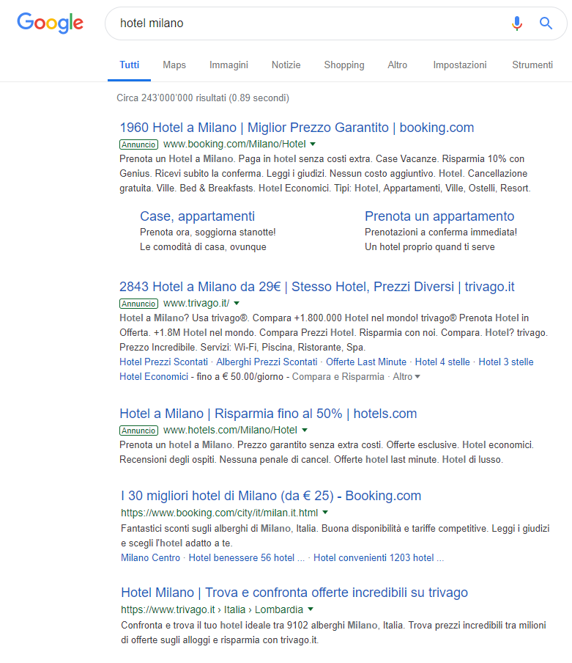Click the Google logo
The width and height of the screenshot is (572, 663).
pos(50,23)
